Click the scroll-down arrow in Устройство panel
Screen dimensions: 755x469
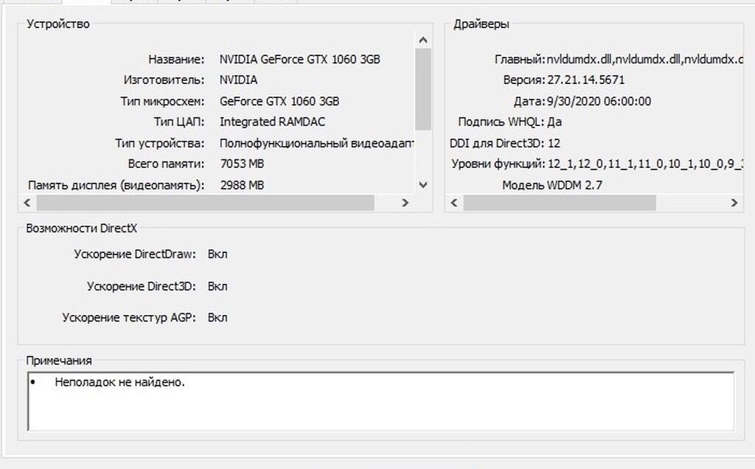click(422, 185)
